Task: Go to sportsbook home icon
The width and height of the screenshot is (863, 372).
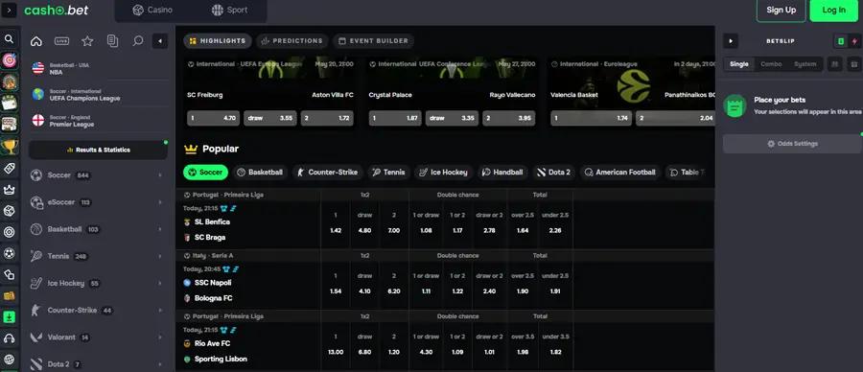Action: [36, 41]
